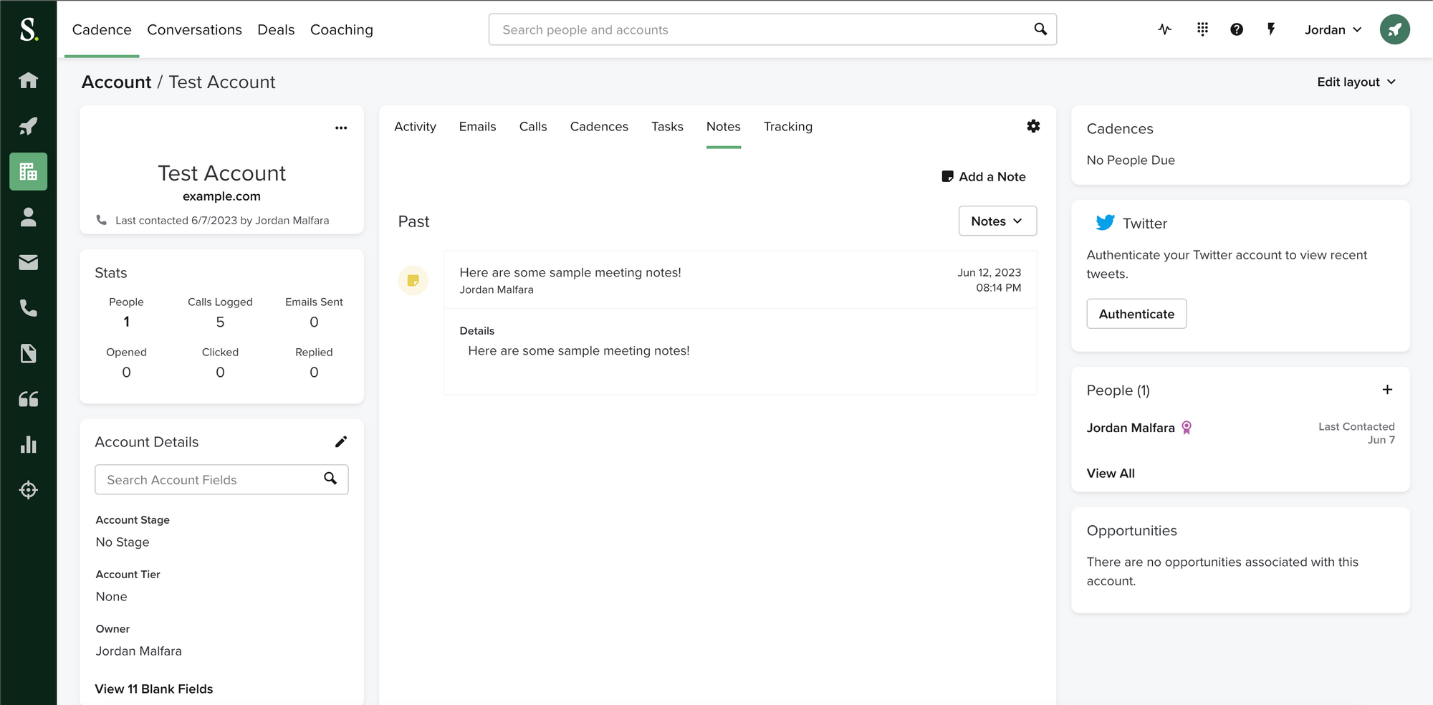Click the phone Calls sidebar icon
The height and width of the screenshot is (705, 1433).
click(28, 308)
